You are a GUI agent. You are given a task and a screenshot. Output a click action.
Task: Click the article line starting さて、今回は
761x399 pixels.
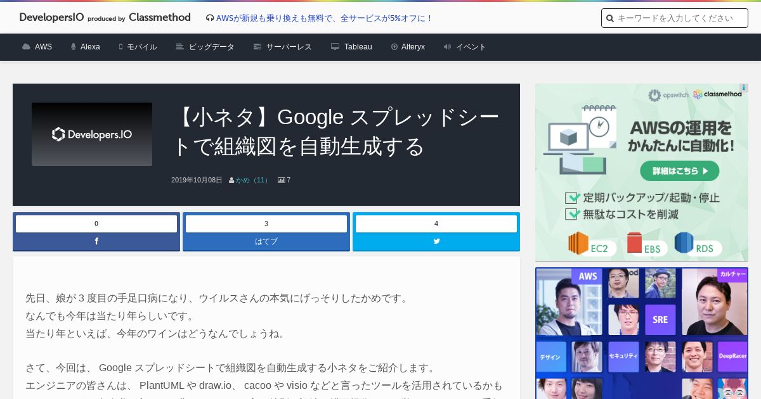232,367
